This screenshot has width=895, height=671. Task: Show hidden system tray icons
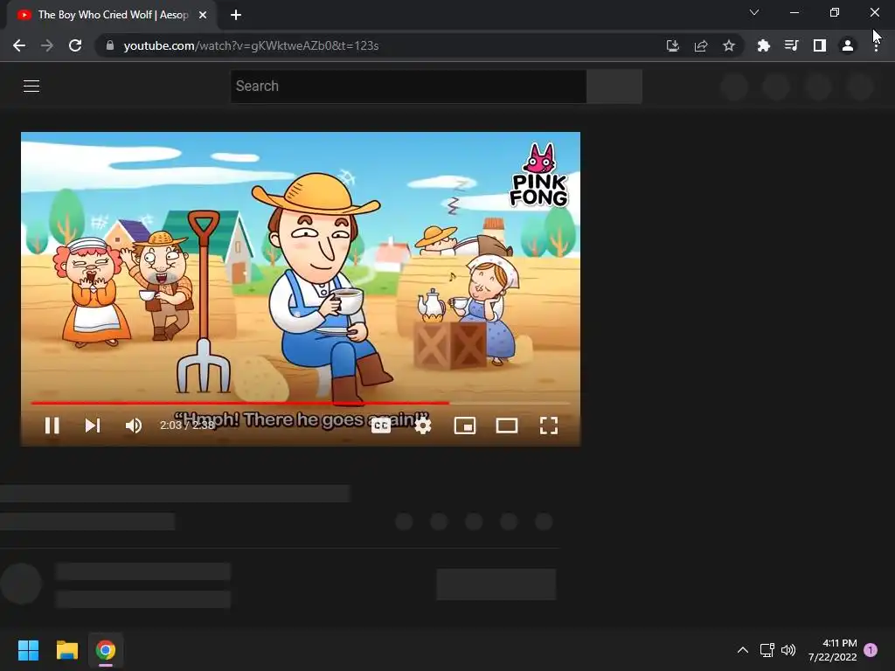click(x=743, y=650)
